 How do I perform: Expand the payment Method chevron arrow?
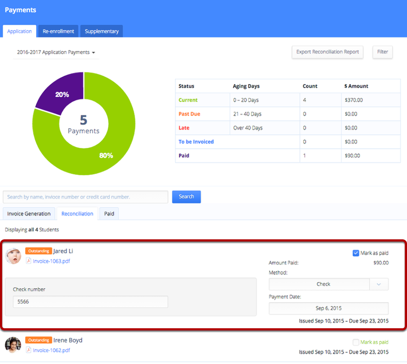tap(379, 284)
